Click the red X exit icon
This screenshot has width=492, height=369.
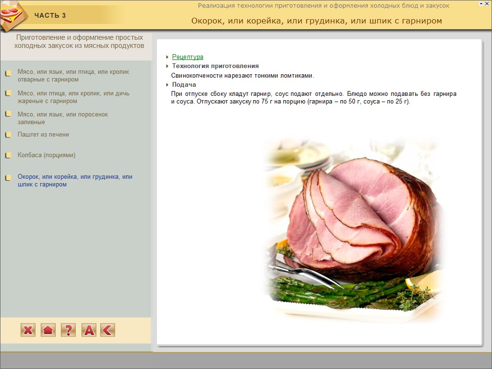[28, 330]
